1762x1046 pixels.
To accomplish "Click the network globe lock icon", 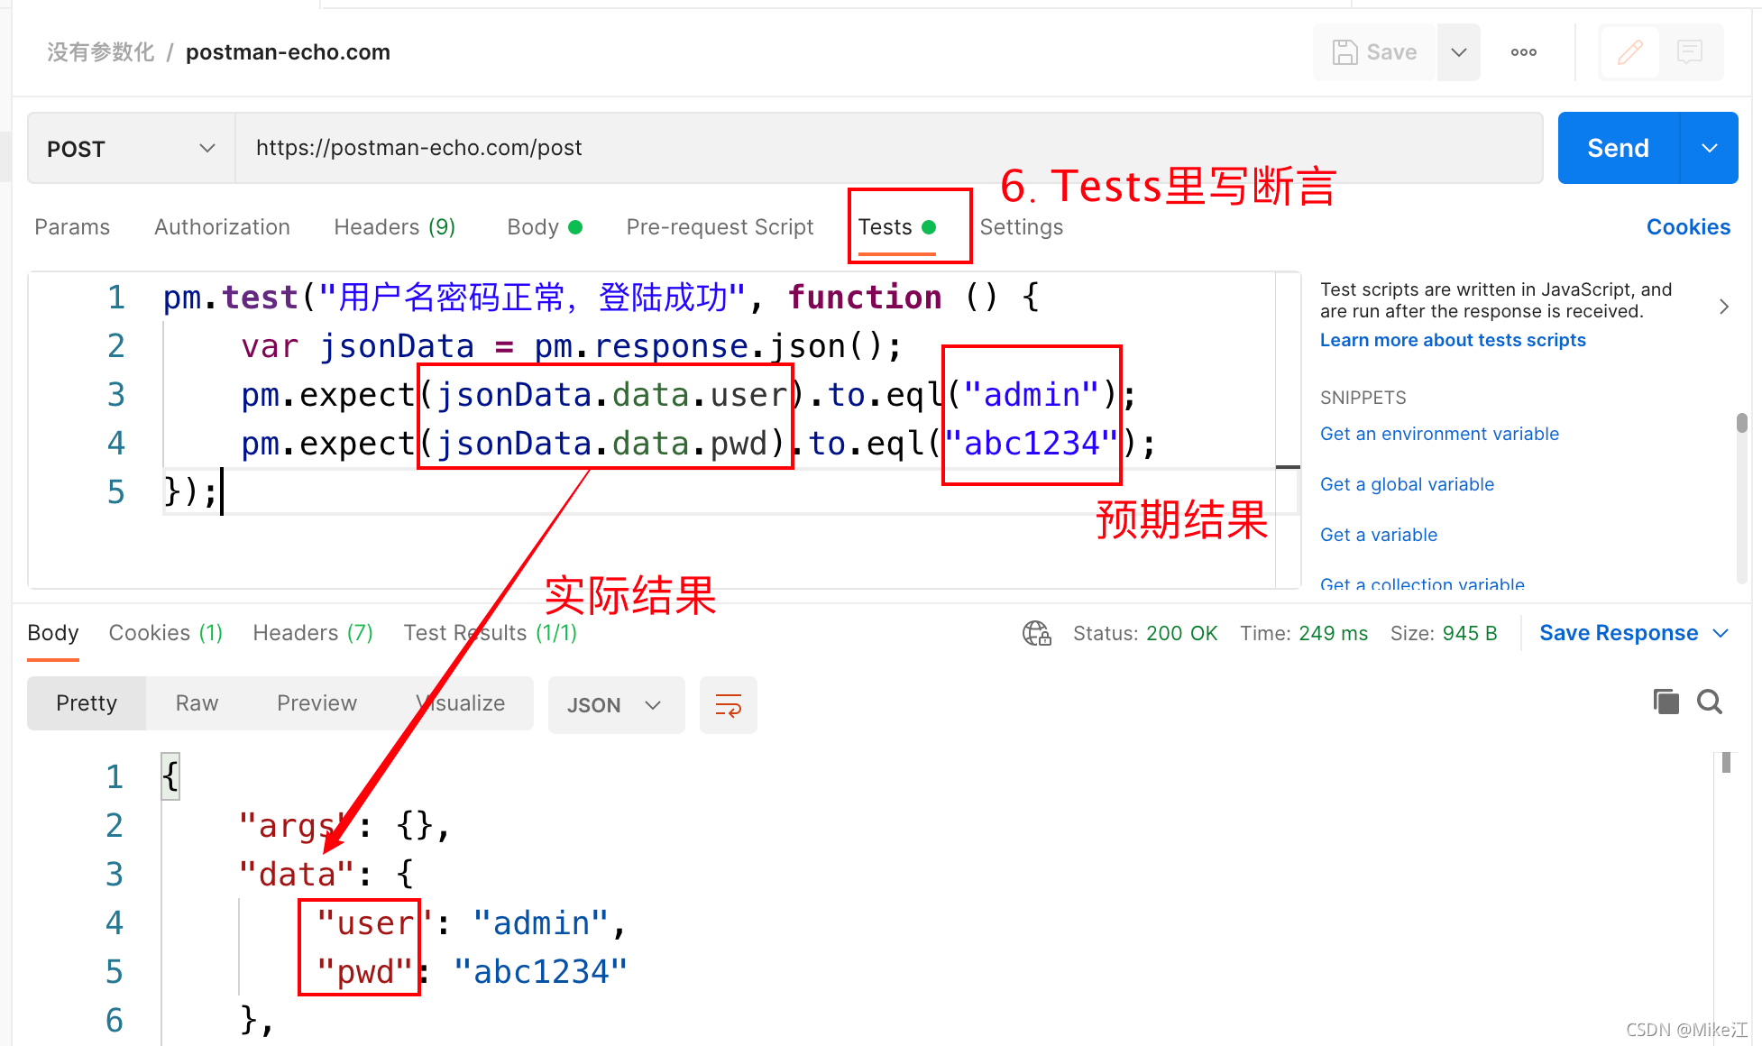I will click(1037, 633).
